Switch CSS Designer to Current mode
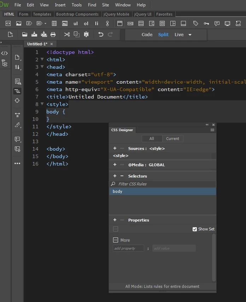Viewport: 246px width, 302px height. tap(172, 139)
